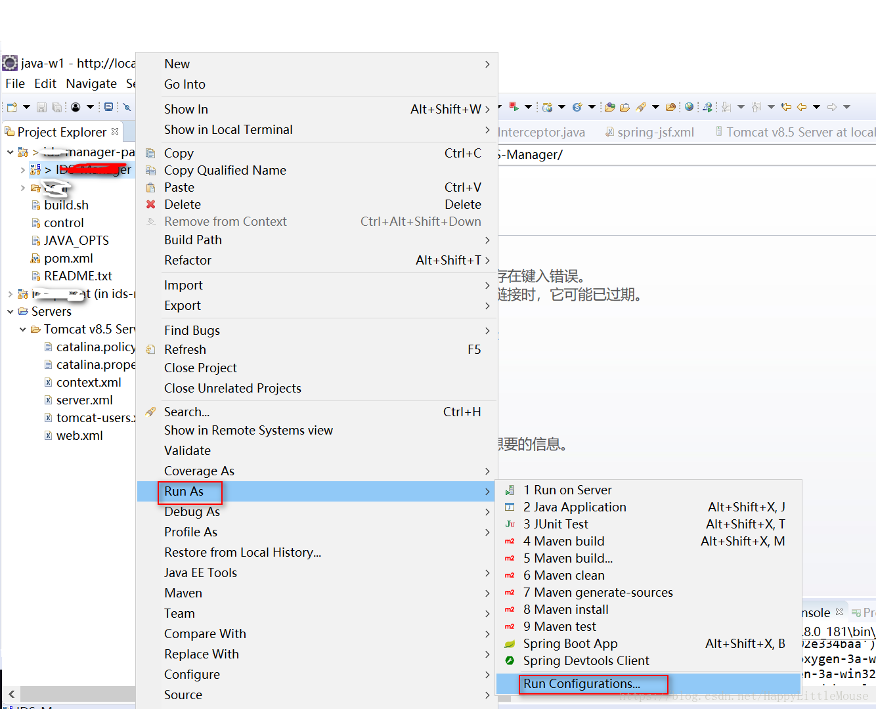Image resolution: width=876 pixels, height=709 pixels.
Task: Switch to Tomcat v8.5 Server editor tab
Action: tap(795, 132)
